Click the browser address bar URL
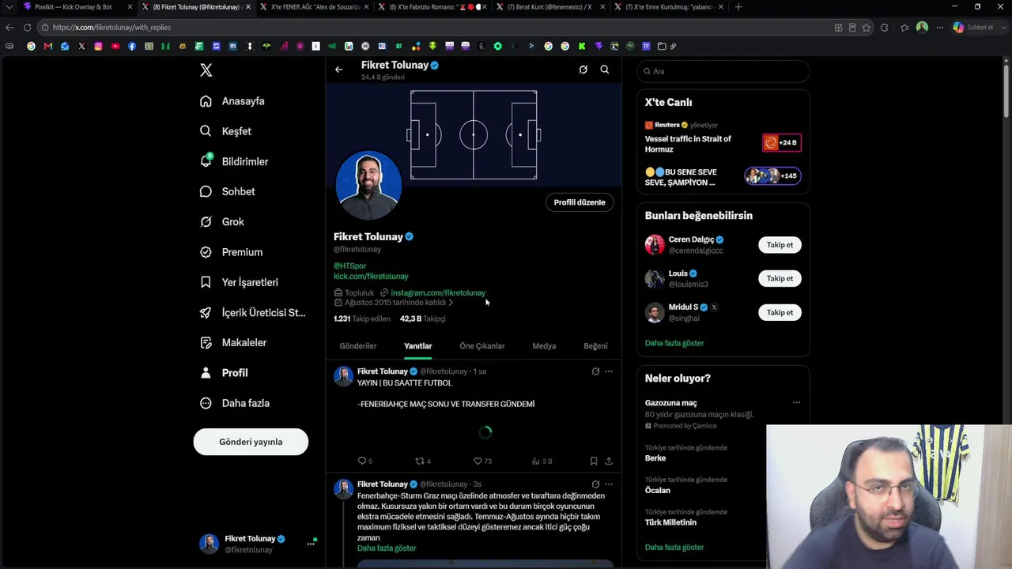 111,28
